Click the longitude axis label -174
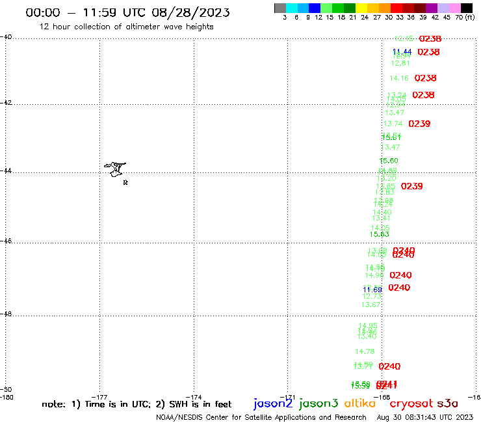This screenshot has width=481, height=423. pos(194,398)
